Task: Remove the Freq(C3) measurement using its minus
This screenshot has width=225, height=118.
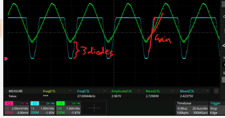Action: [x=105, y=91]
